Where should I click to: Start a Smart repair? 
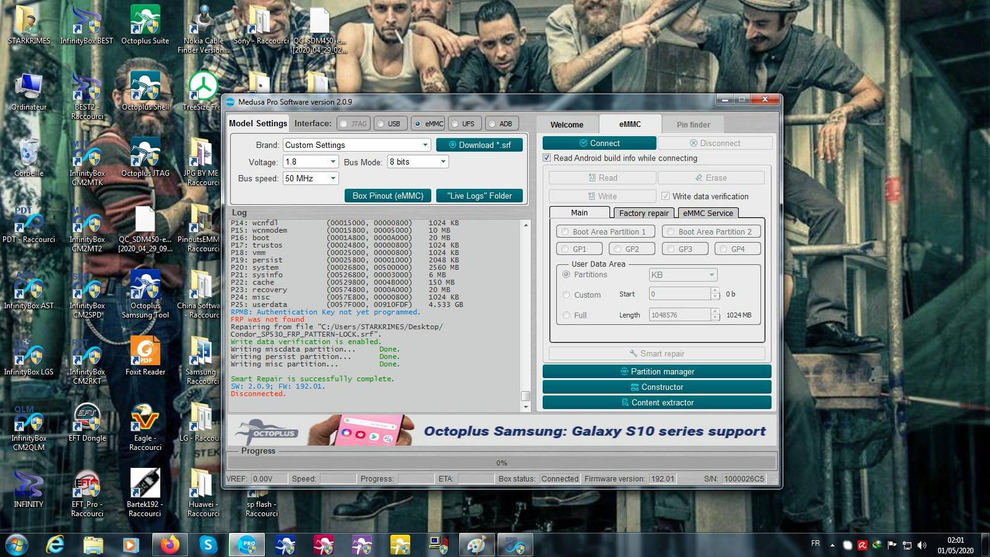[657, 353]
